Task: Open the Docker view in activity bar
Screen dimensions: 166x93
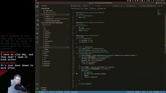Action: pos(37,33)
